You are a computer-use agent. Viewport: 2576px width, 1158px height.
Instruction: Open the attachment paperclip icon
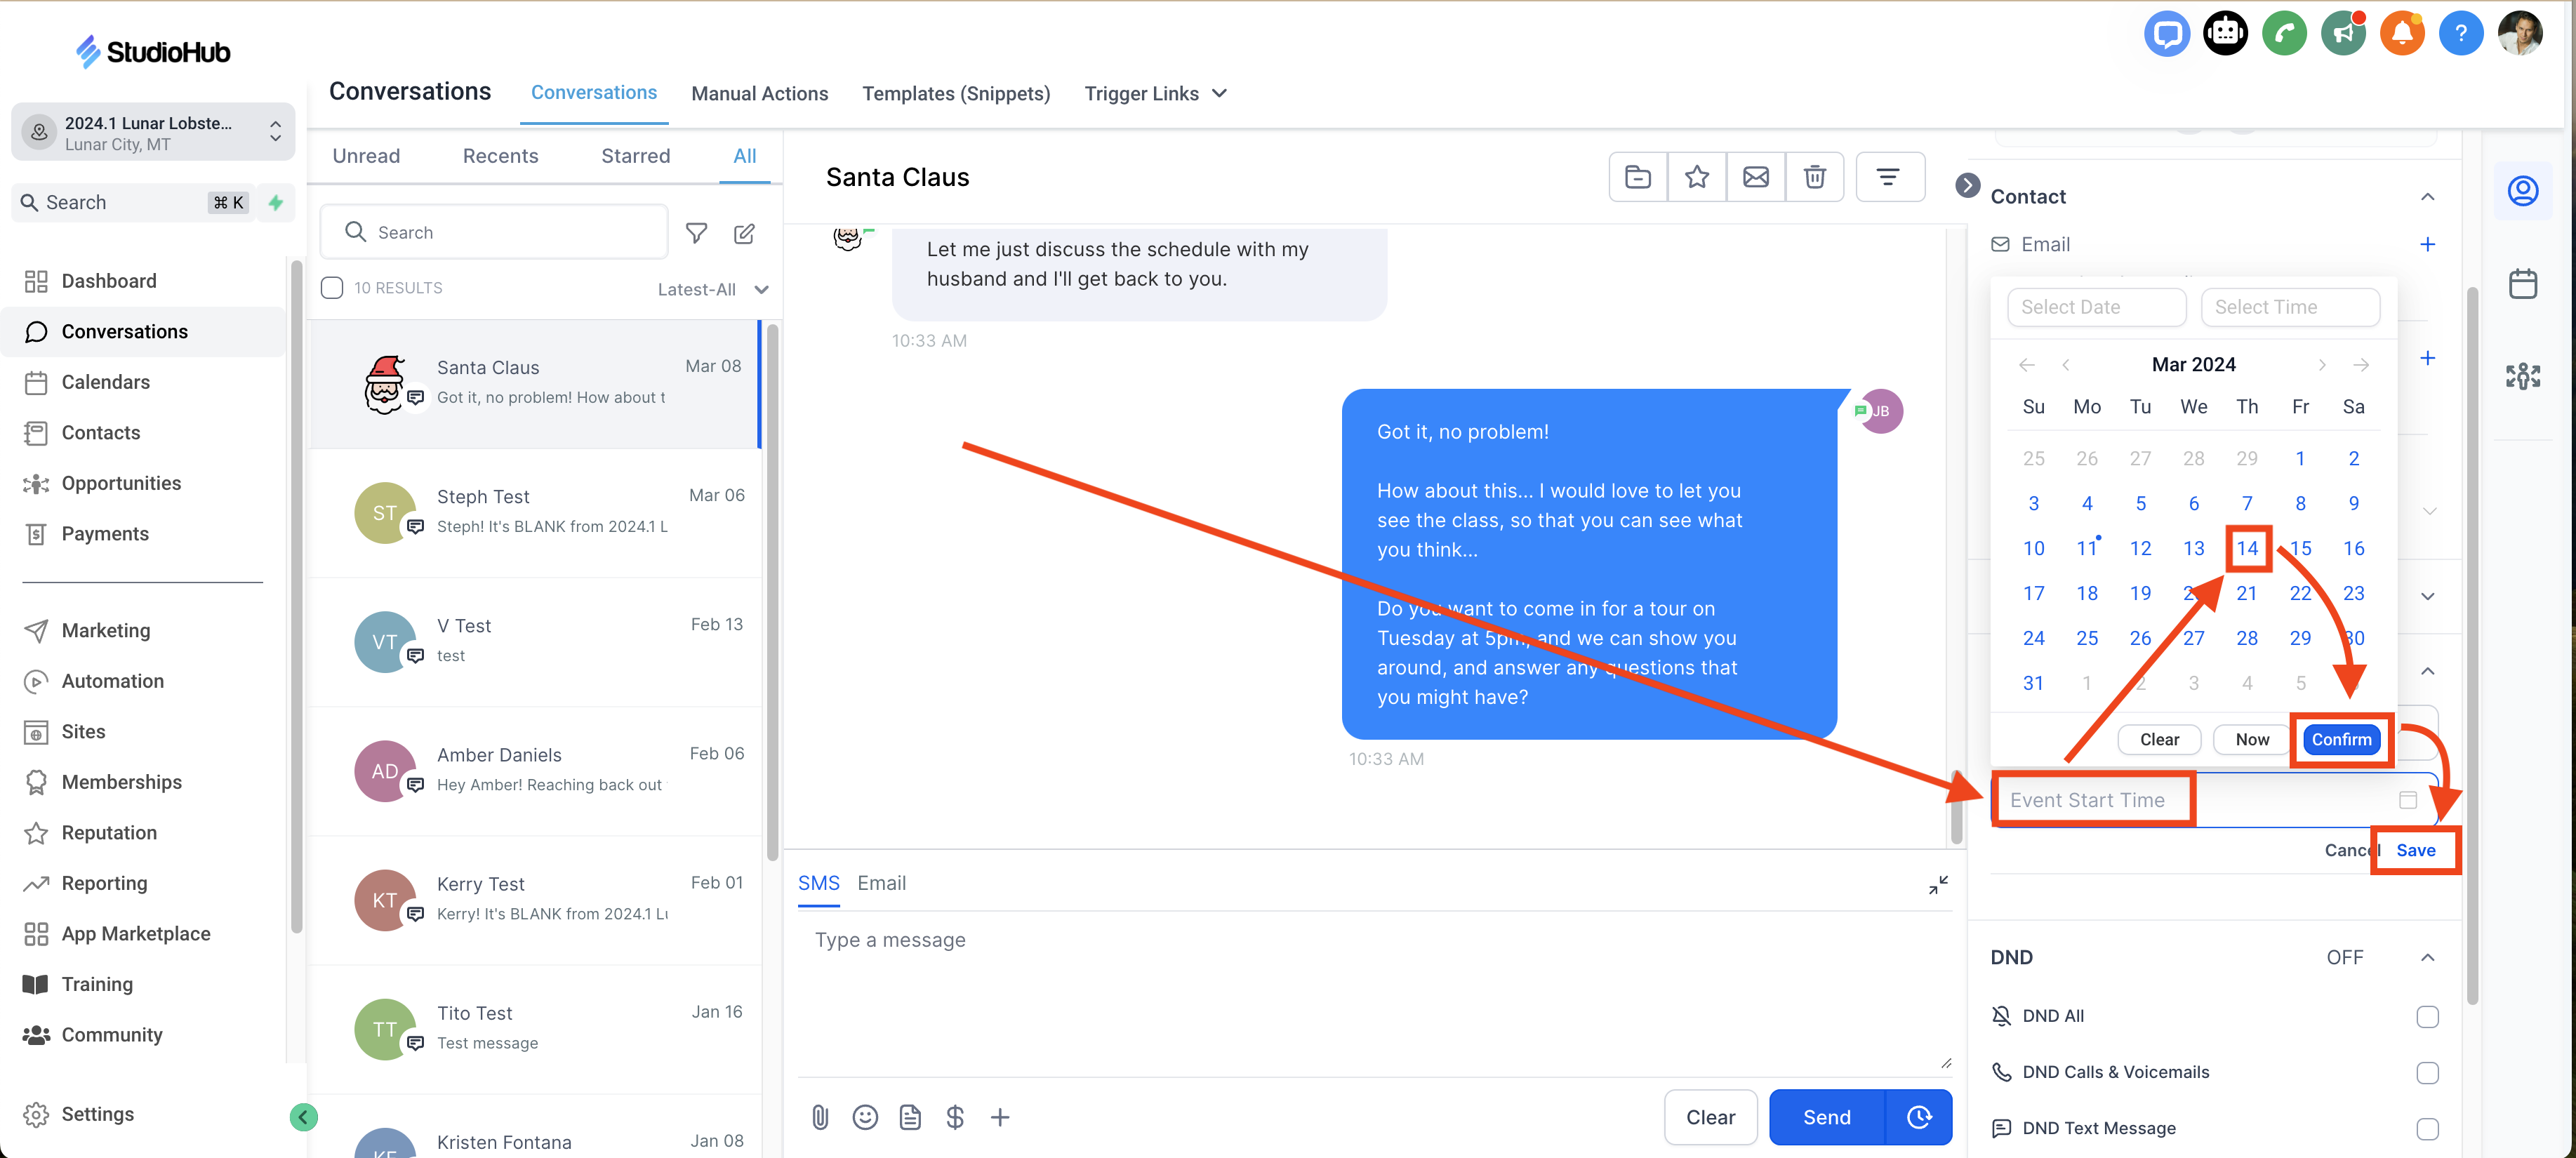point(820,1117)
